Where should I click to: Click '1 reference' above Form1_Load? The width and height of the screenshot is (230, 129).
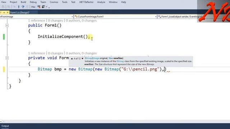pos(37,53)
